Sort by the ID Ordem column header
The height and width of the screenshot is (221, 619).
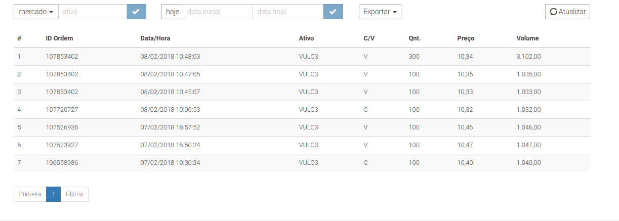[60, 38]
